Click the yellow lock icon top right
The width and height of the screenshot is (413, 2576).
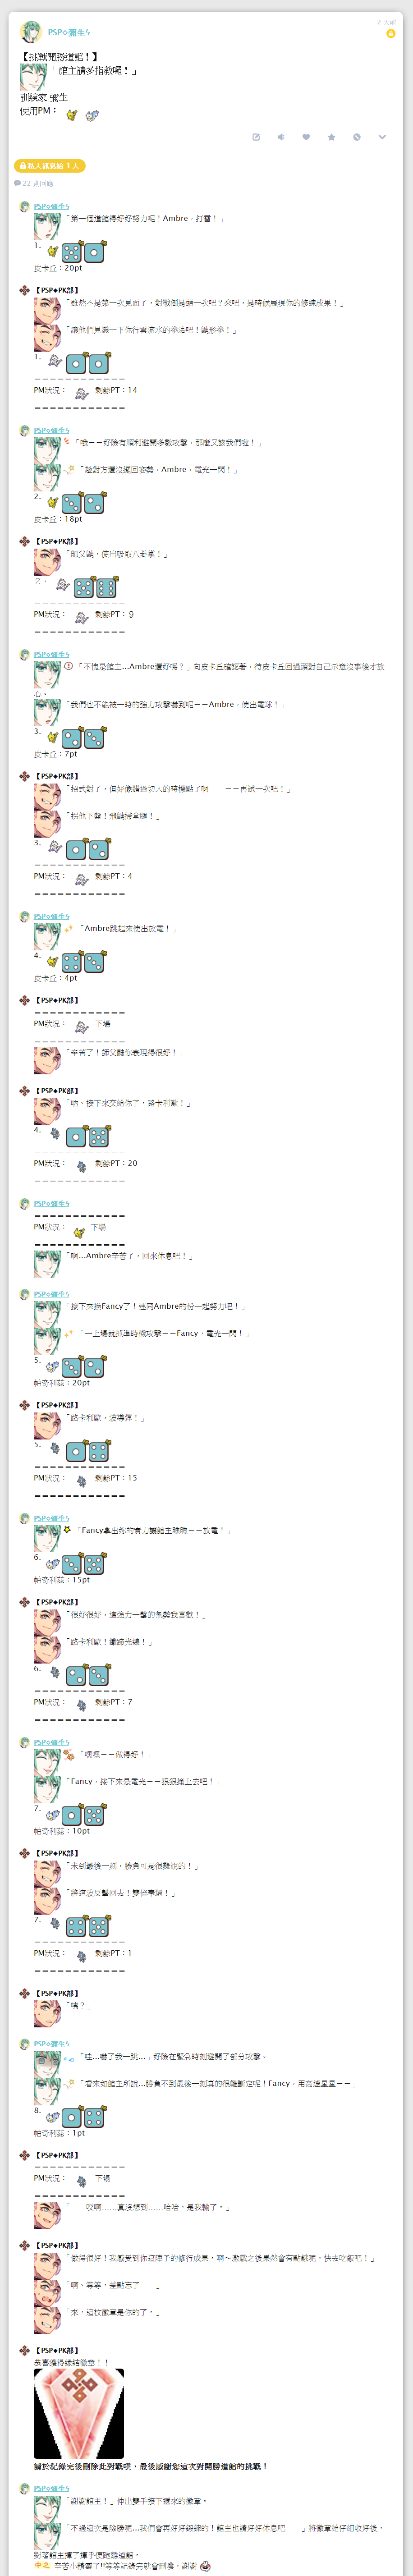391,33
